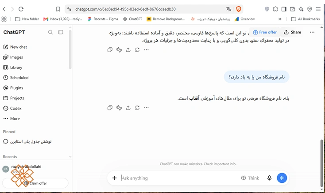Start voice mode with blue waveform button
Viewport: 325px width, 193px height.
click(x=282, y=178)
